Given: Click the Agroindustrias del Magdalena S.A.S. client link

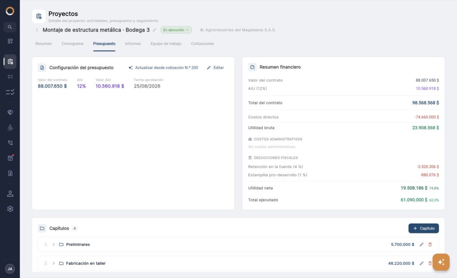Looking at the screenshot, I should [x=238, y=30].
